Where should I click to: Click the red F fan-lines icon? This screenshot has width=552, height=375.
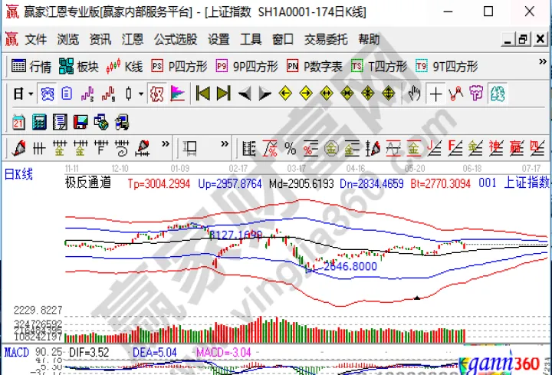[x=455, y=148]
